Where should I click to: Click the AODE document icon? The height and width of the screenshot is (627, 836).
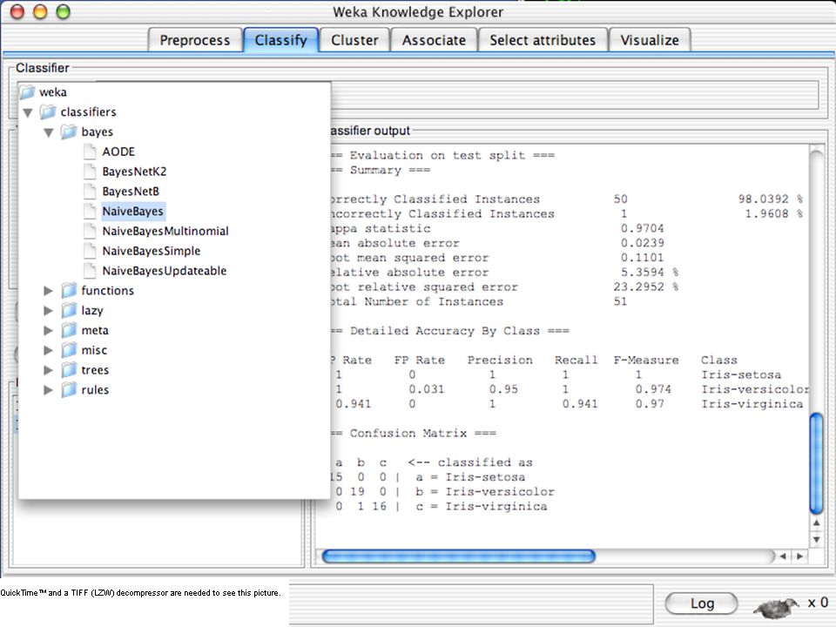pos(90,152)
